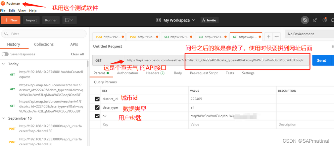Click the Filter search field
Viewport: 334px width, 146px height.
(x=44, y=34)
